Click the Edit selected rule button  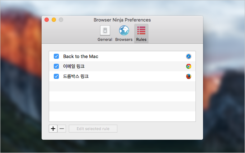[x=93, y=129]
